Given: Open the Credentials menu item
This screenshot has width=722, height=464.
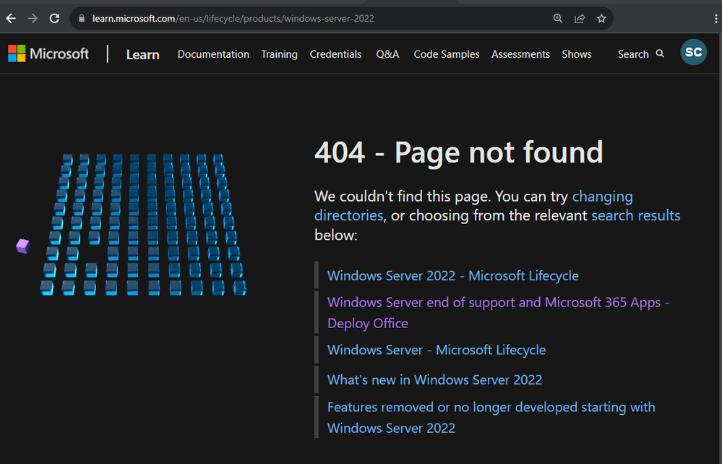Looking at the screenshot, I should point(335,54).
